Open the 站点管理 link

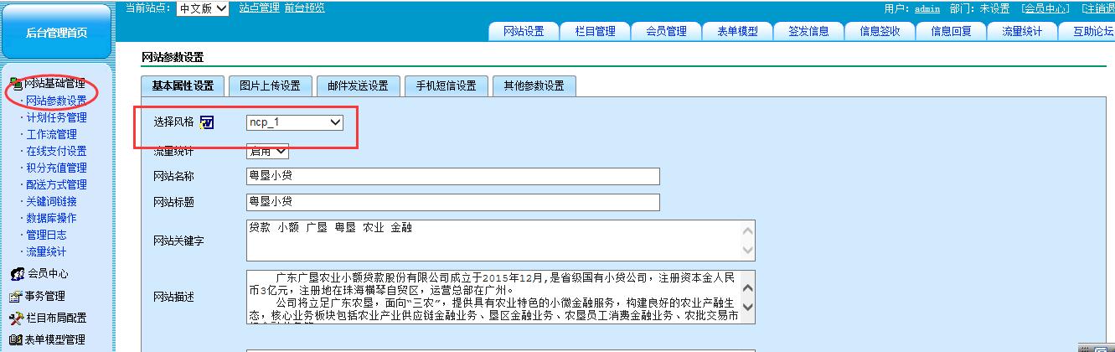tap(259, 8)
